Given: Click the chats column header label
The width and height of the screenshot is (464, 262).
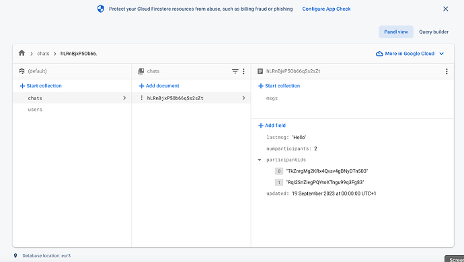Looking at the screenshot, I should (x=153, y=71).
